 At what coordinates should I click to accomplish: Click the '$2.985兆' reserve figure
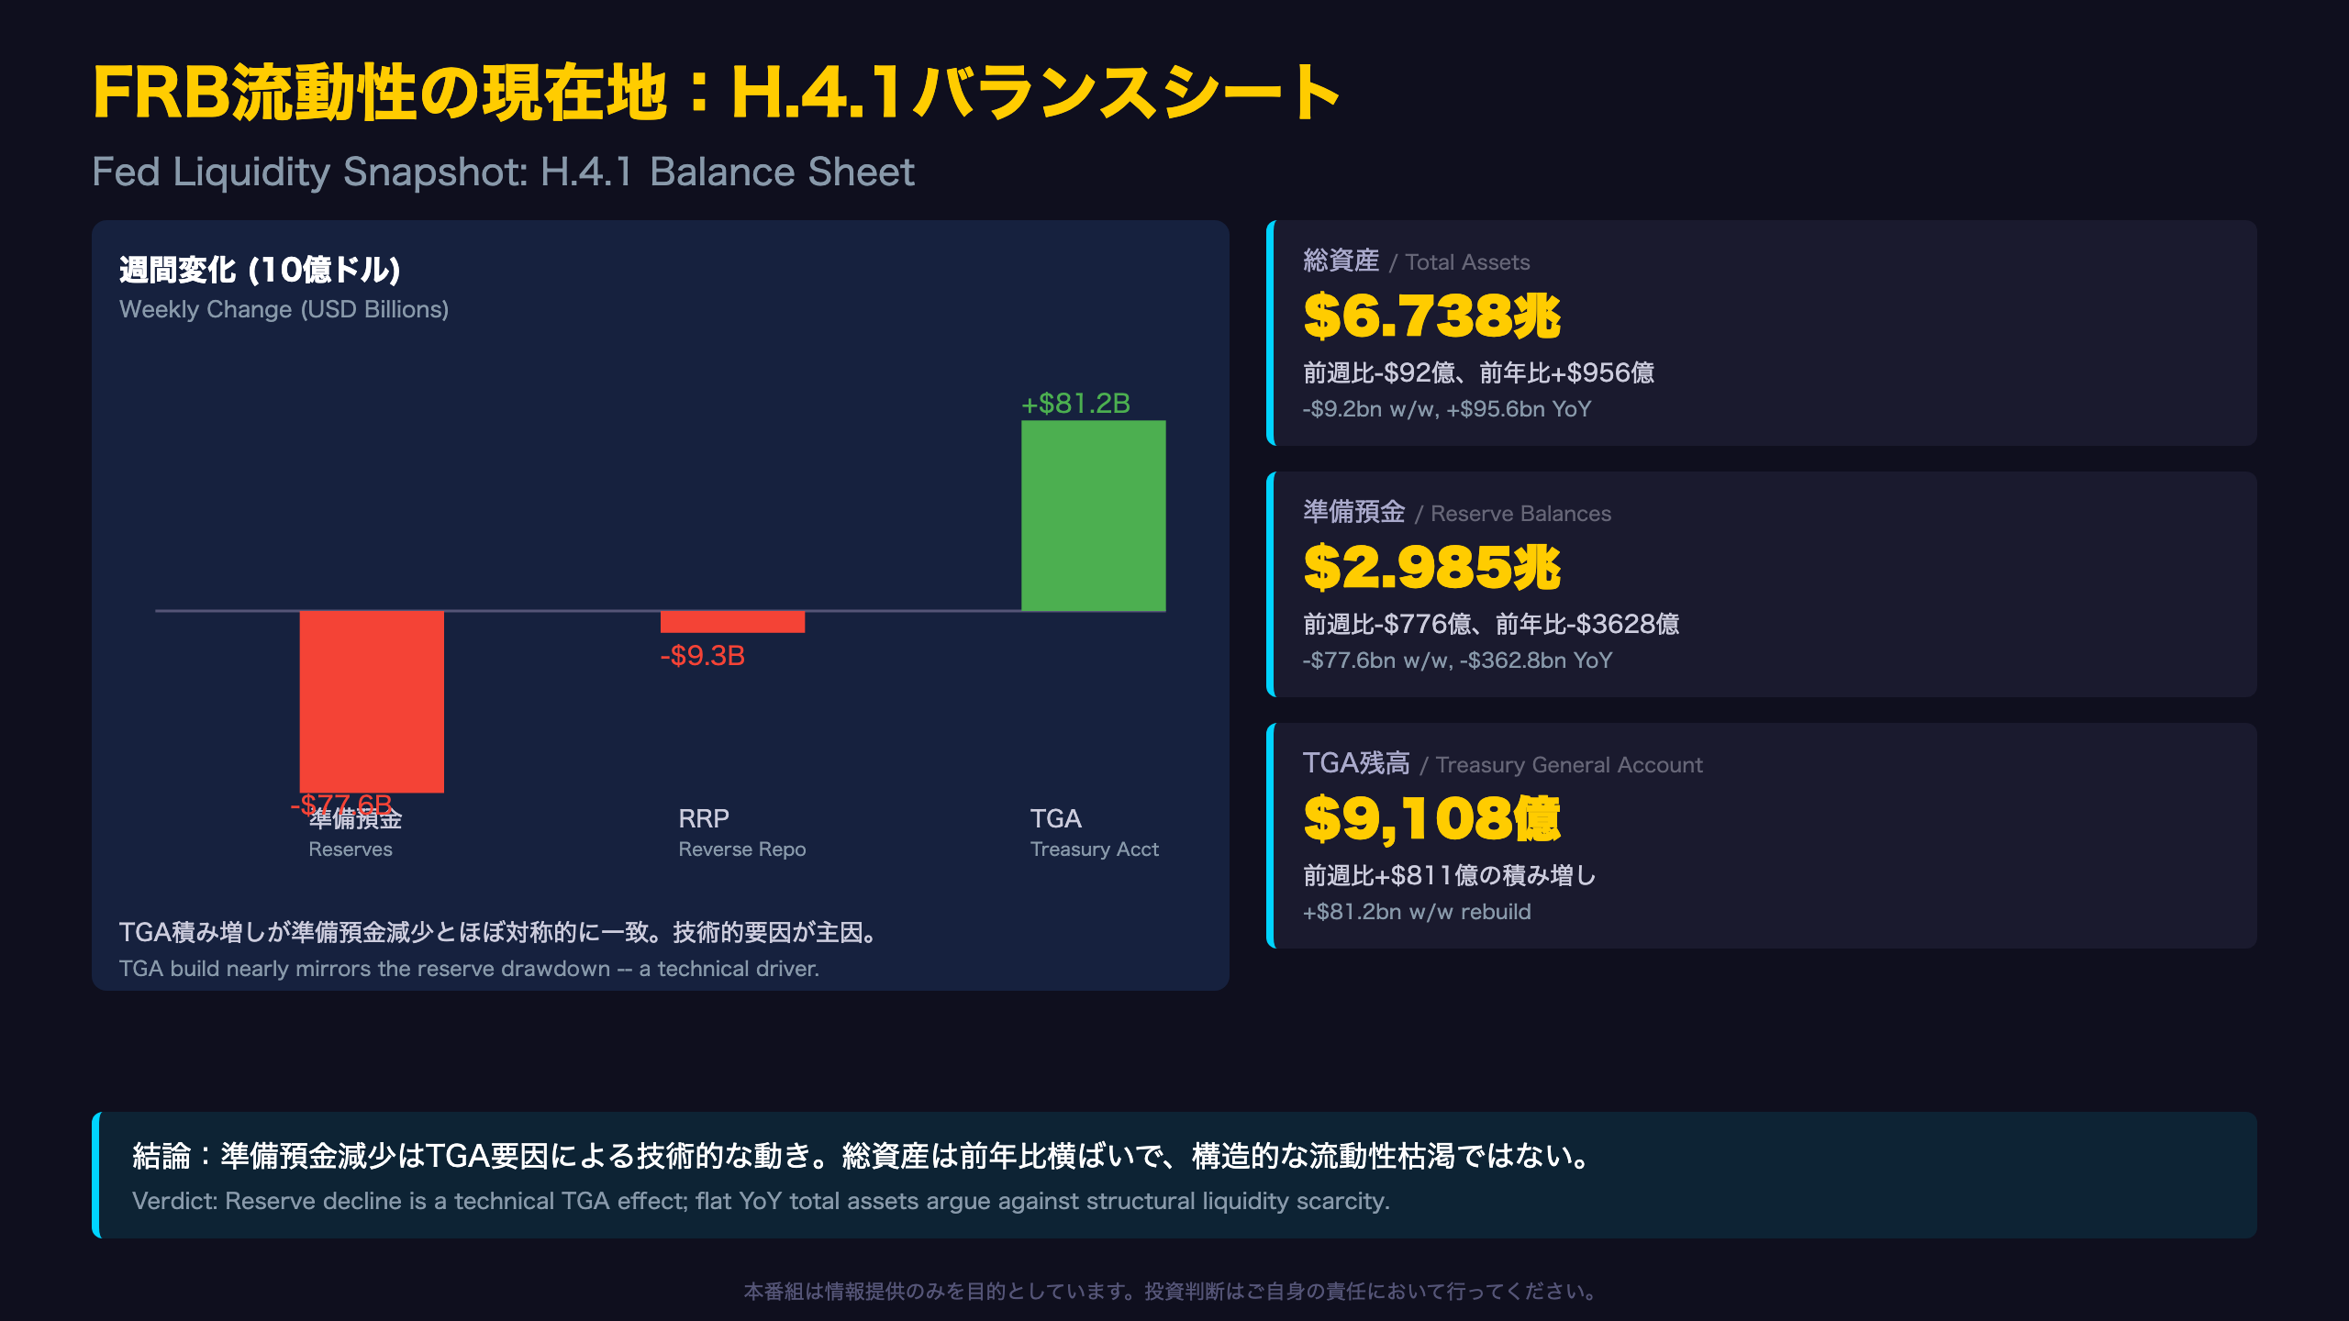[x=1431, y=567]
